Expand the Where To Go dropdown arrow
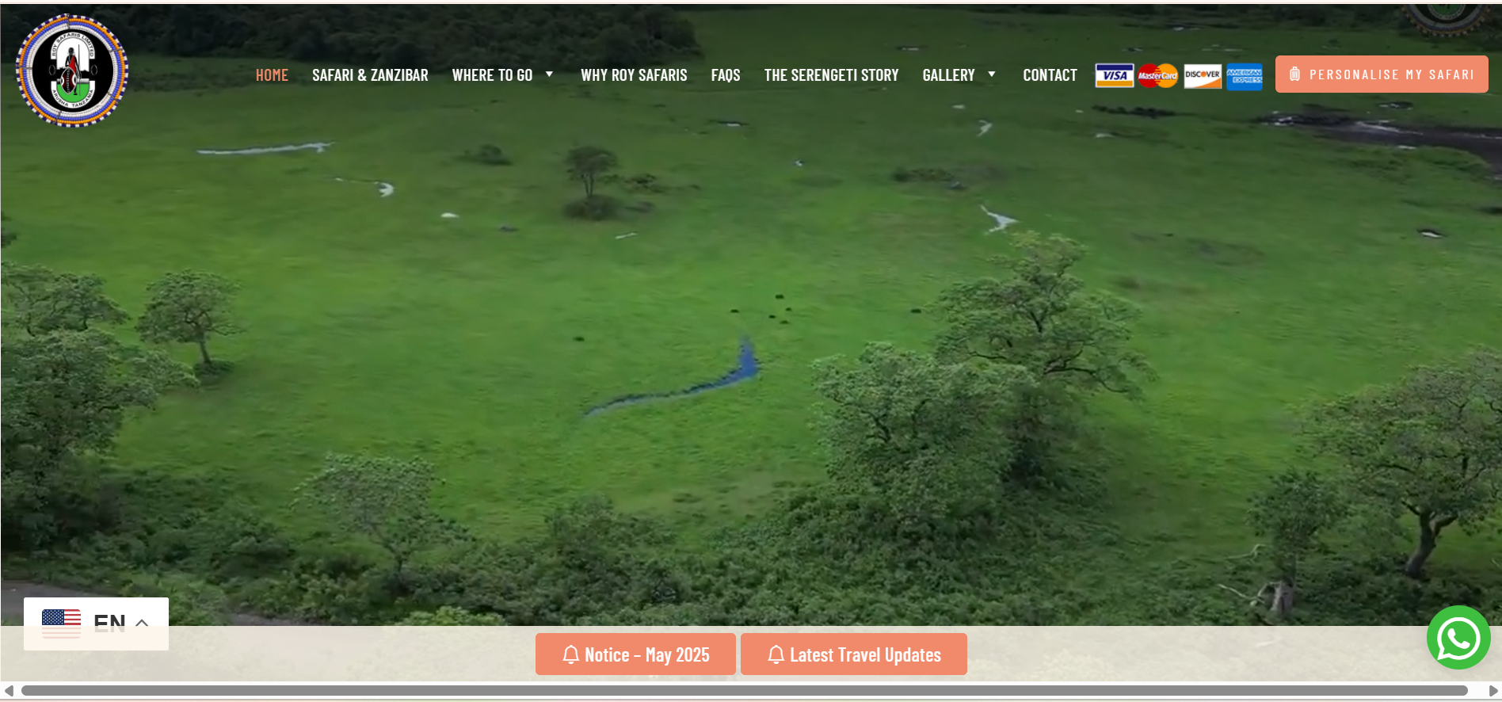The image size is (1502, 702). (549, 74)
